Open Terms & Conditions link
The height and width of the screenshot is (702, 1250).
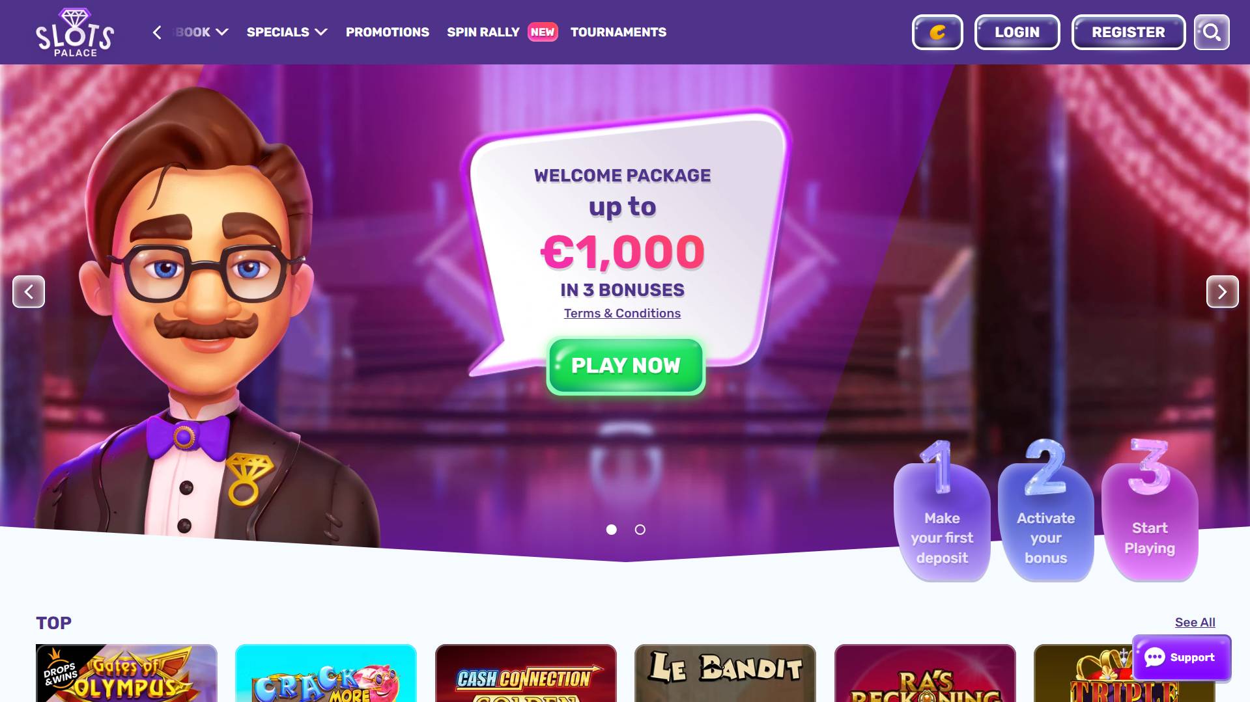pyautogui.click(x=622, y=313)
